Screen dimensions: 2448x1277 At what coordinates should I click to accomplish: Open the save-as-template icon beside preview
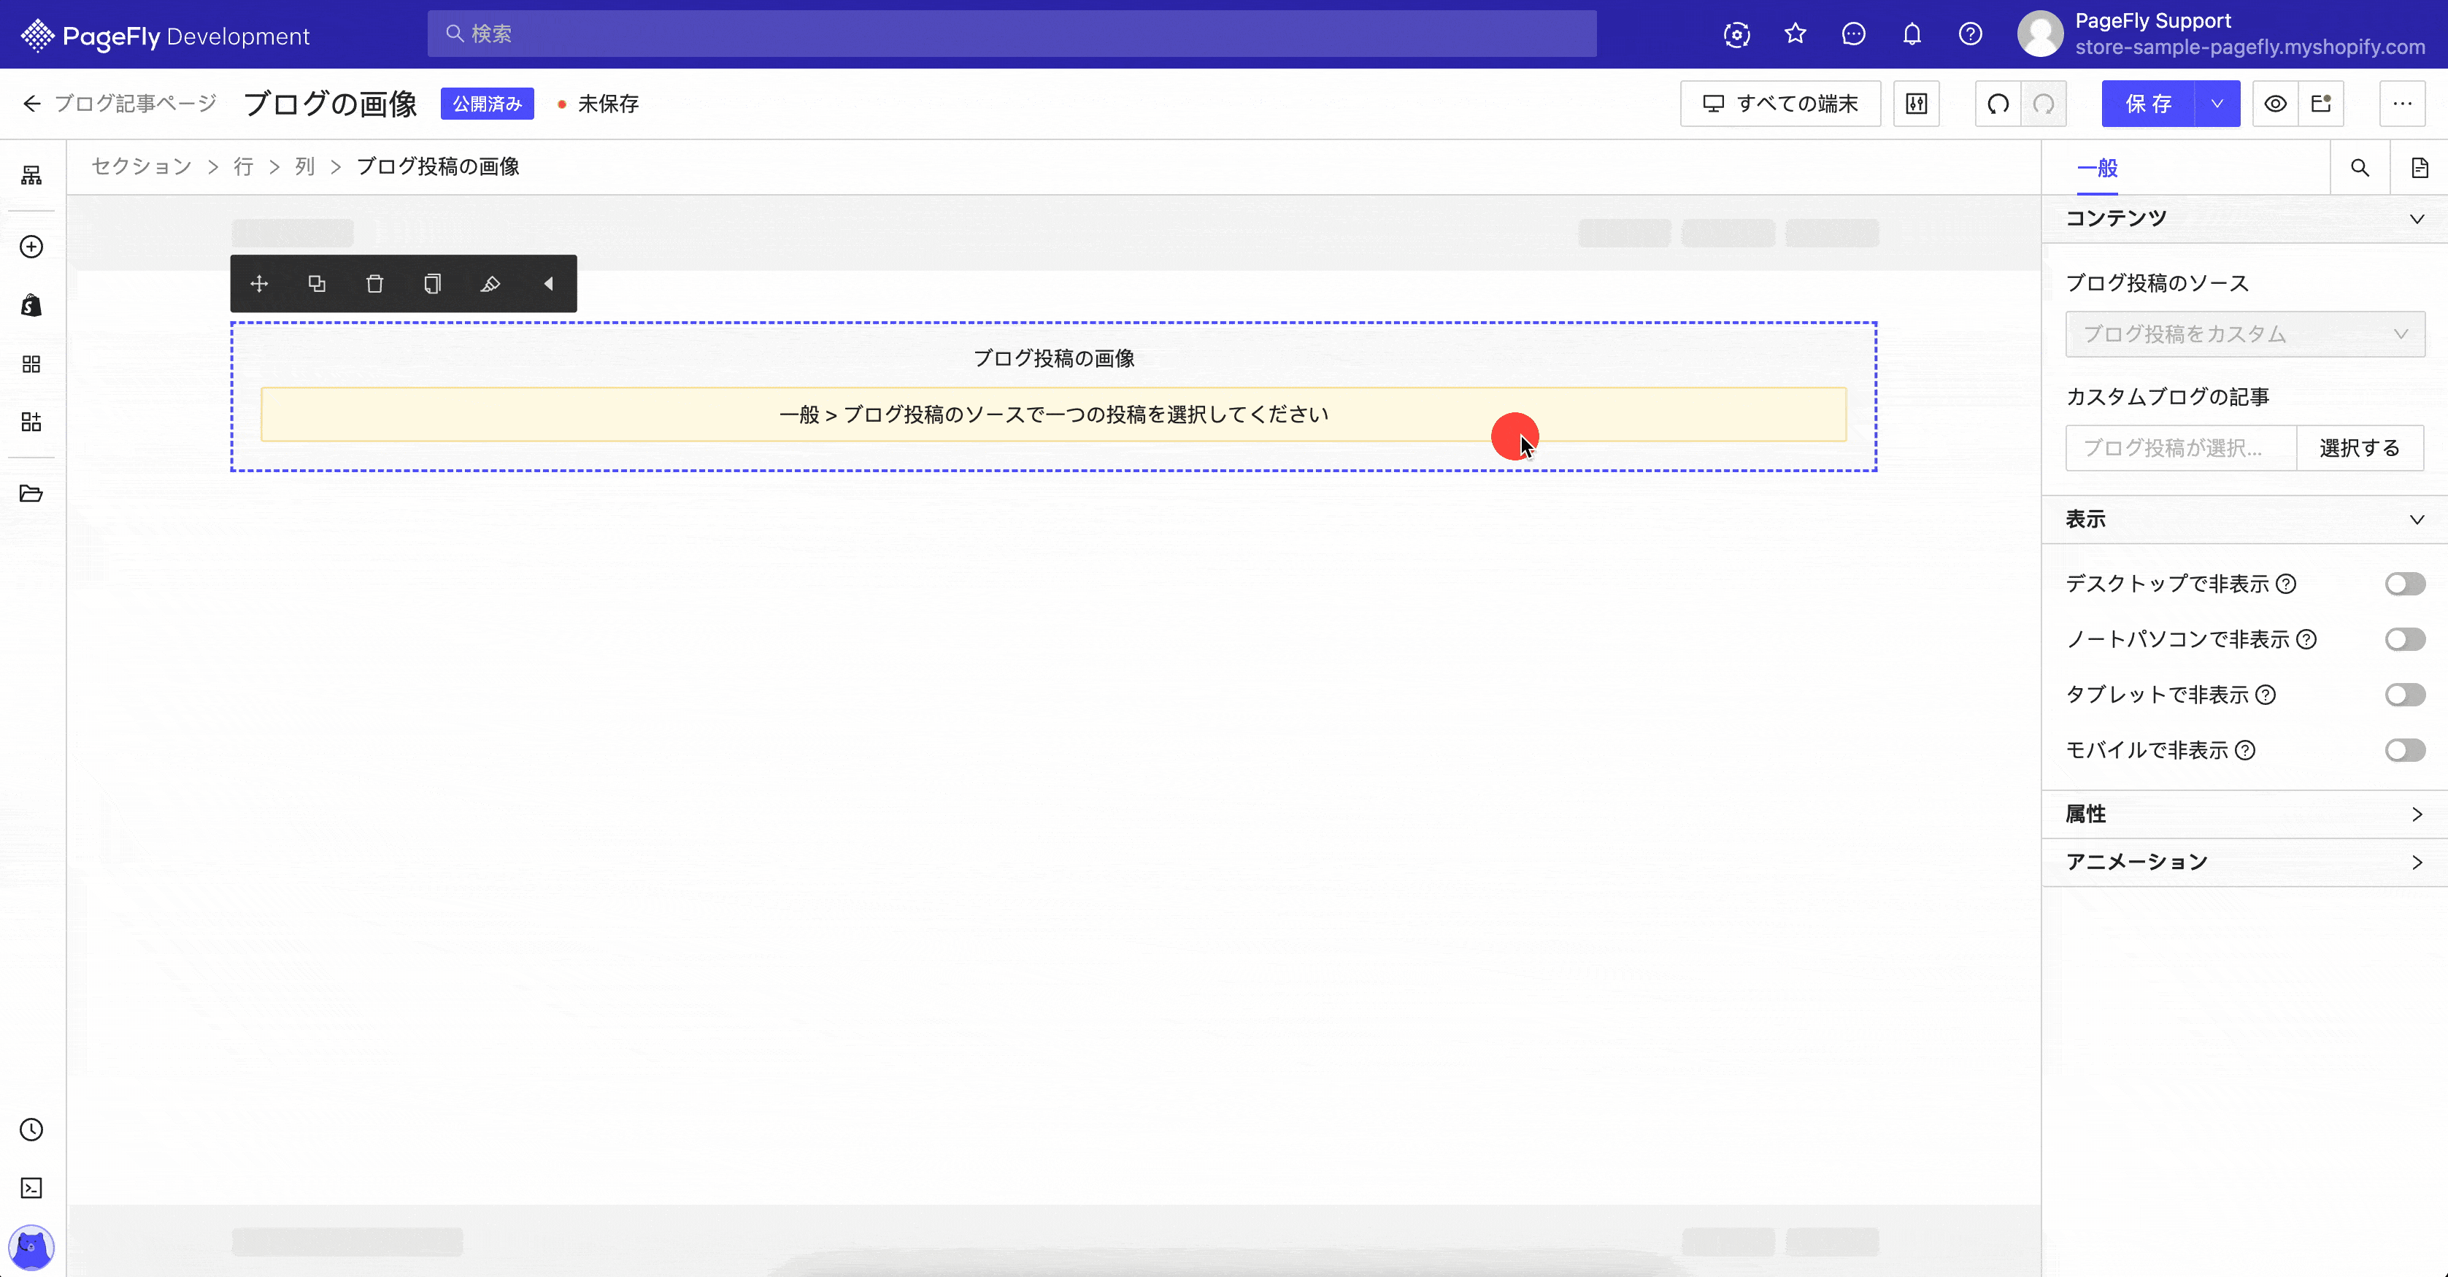coord(2322,104)
